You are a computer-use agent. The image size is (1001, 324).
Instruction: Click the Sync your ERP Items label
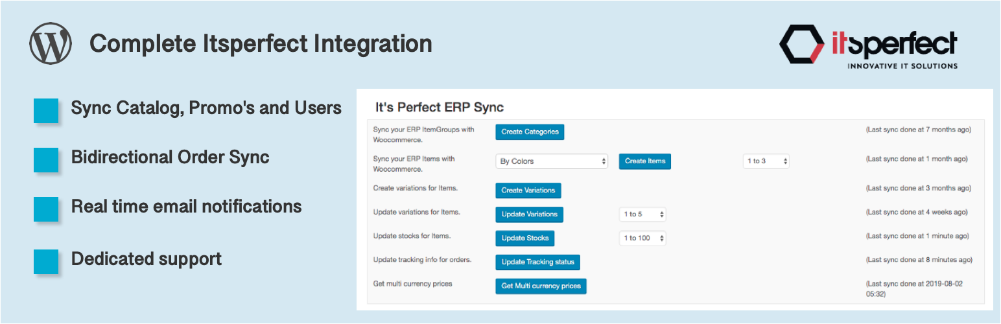tap(415, 164)
